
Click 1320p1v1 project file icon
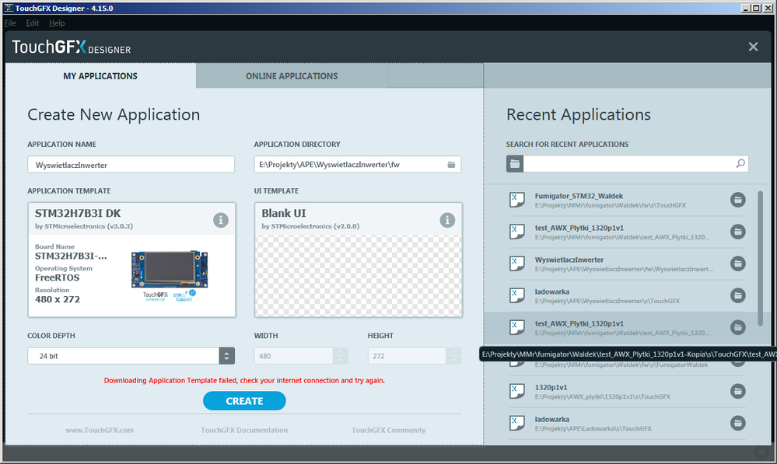(x=517, y=391)
